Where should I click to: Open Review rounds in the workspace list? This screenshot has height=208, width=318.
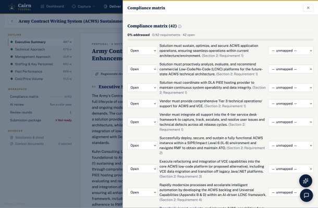(41, 112)
